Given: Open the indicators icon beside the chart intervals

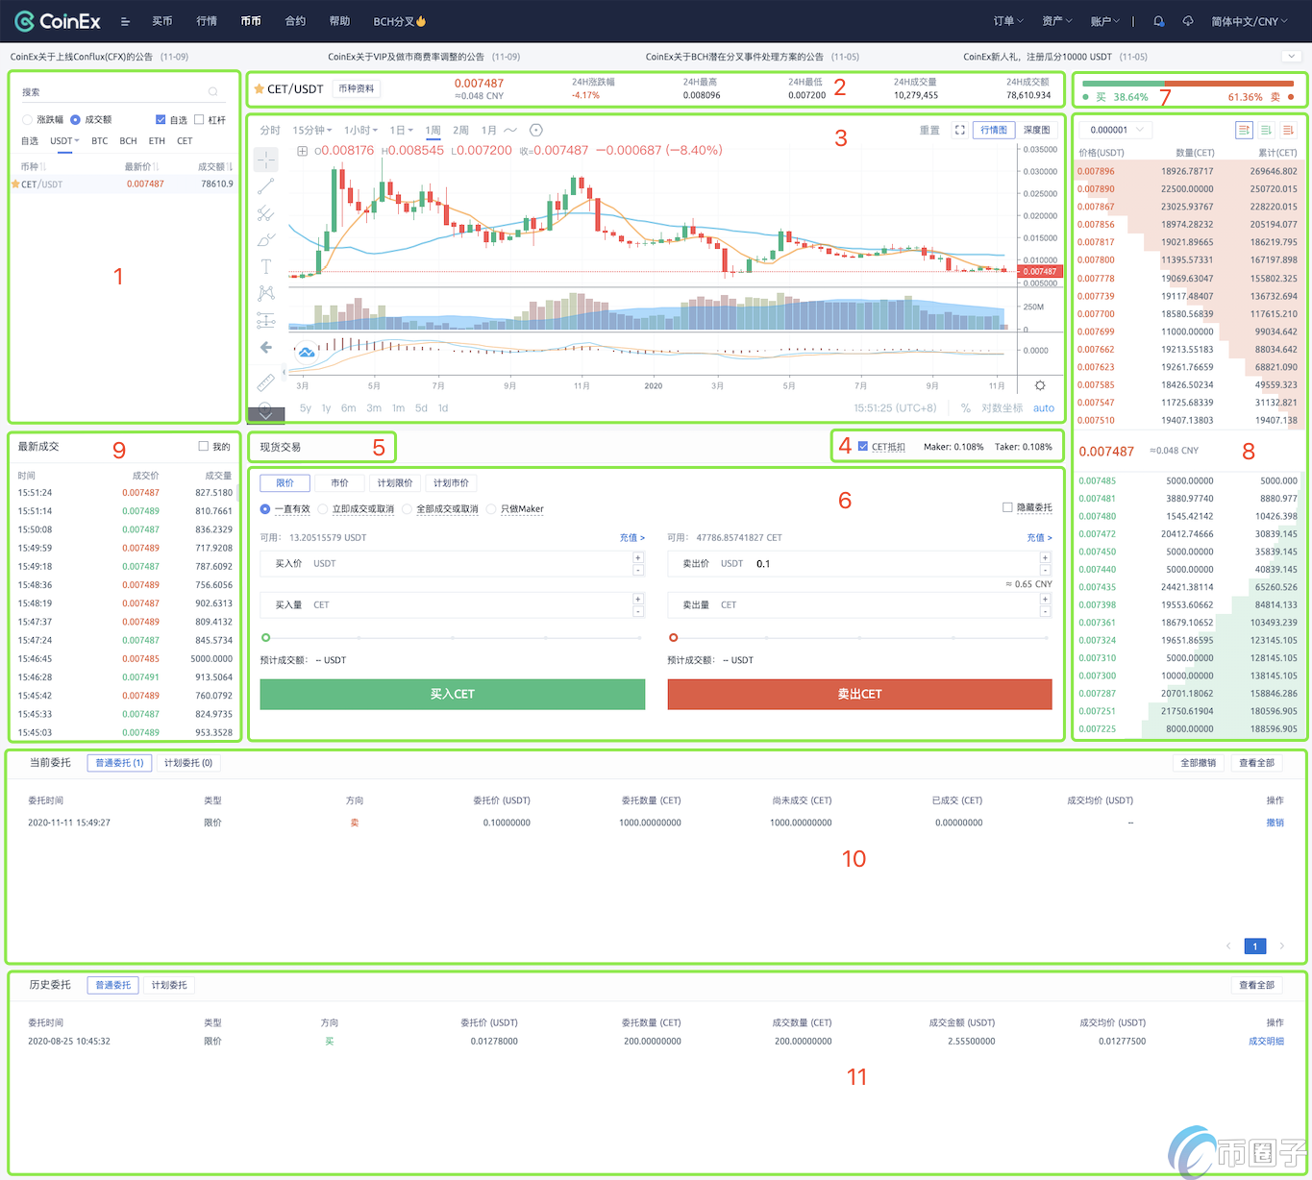Looking at the screenshot, I should (x=536, y=130).
